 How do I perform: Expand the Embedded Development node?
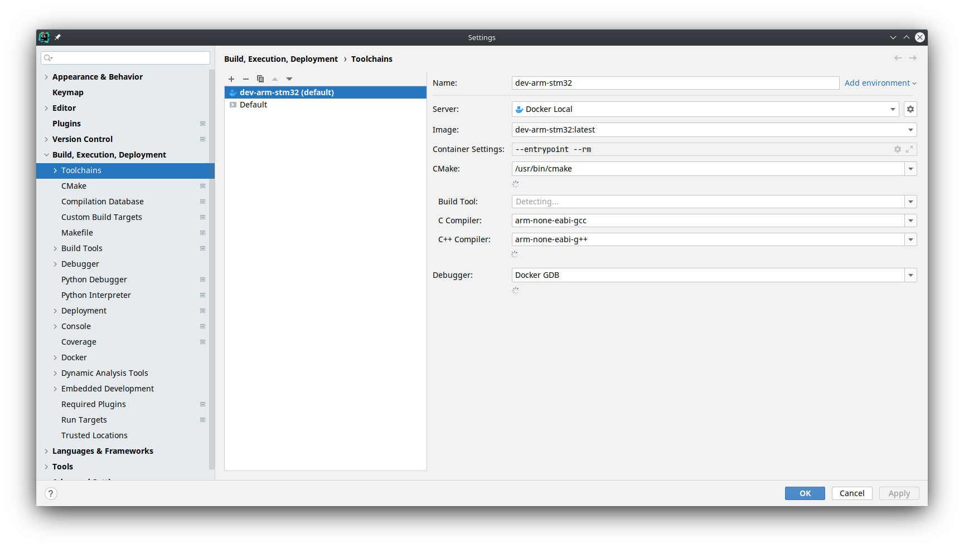[55, 389]
